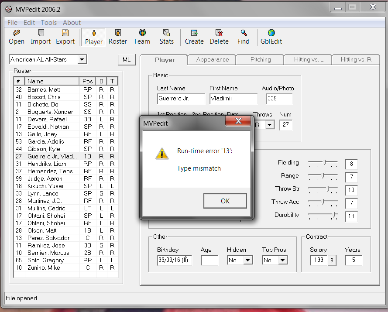Launch the GblEdit globe icon
This screenshot has width=388, height=312.
[271, 33]
